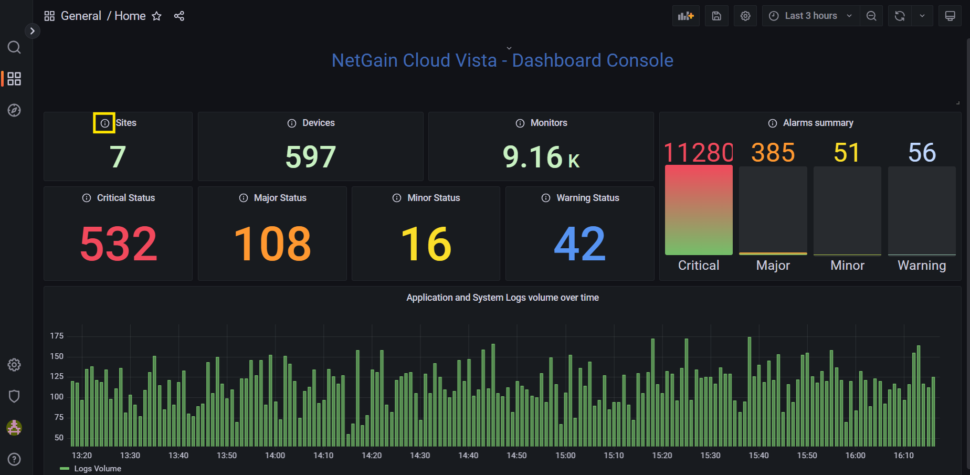This screenshot has width=970, height=475.
Task: Expand the dashboard title panel menu chevron
Action: pos(509,48)
